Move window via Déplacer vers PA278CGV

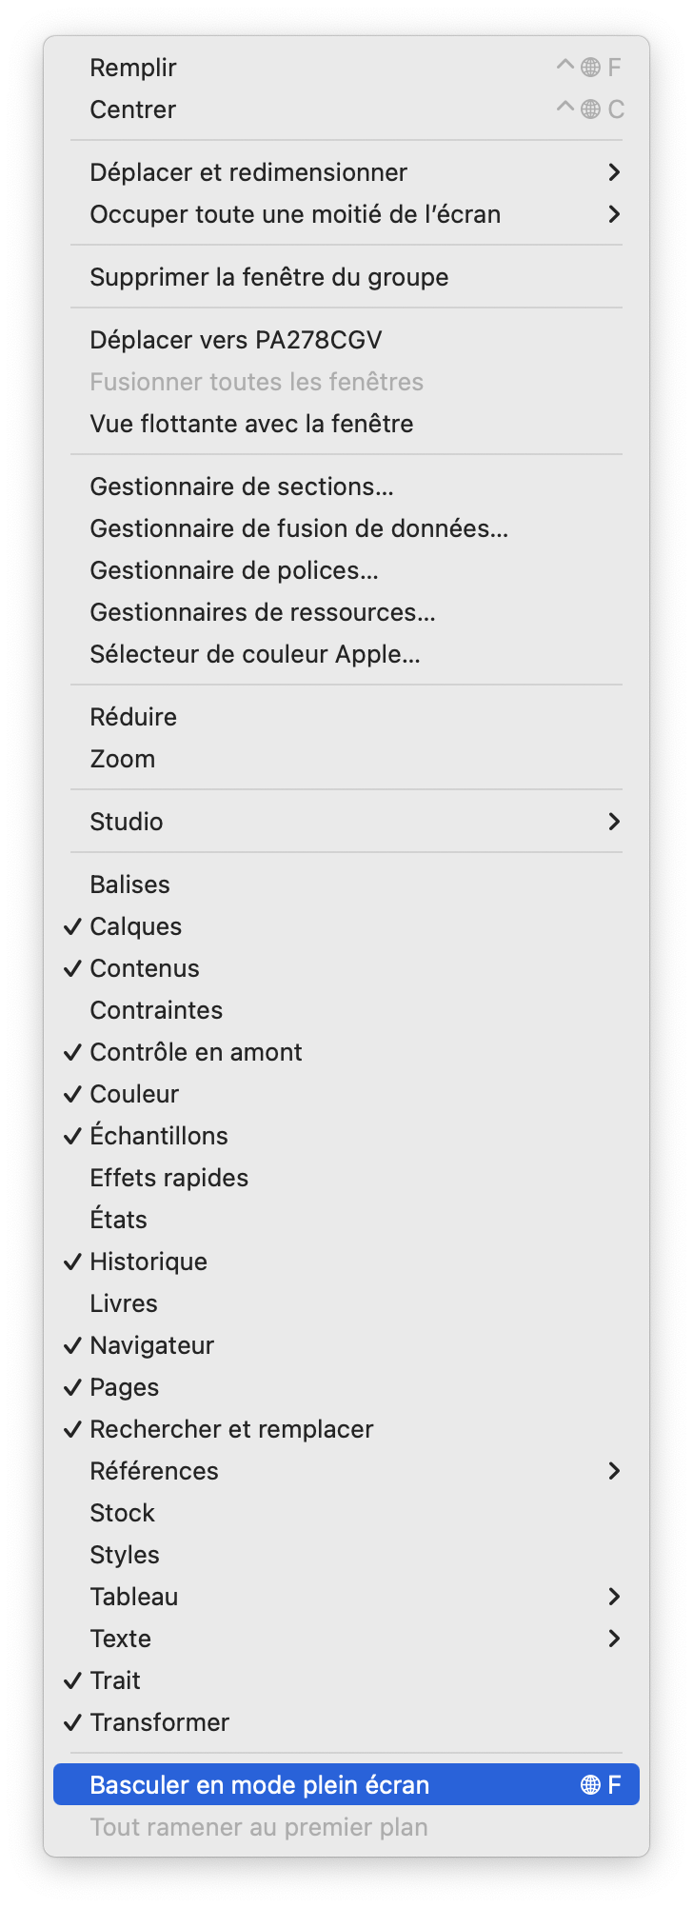pos(236,340)
